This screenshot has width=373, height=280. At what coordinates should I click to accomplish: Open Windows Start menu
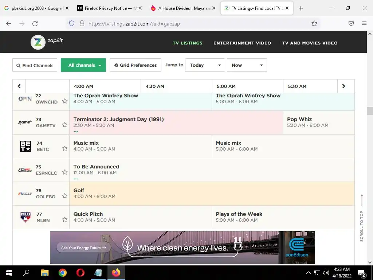click(x=9, y=273)
